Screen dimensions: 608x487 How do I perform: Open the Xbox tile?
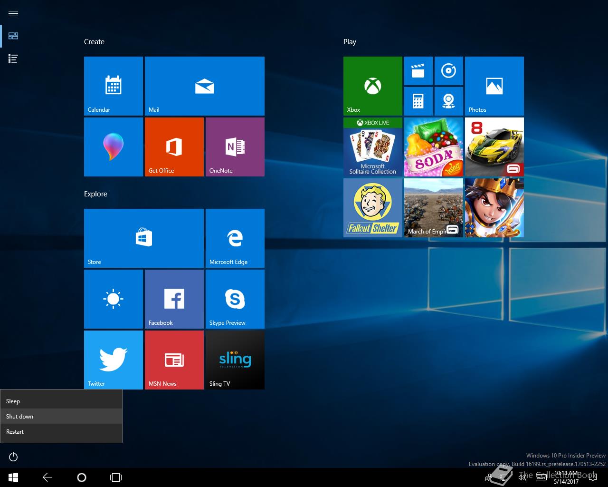point(373,86)
